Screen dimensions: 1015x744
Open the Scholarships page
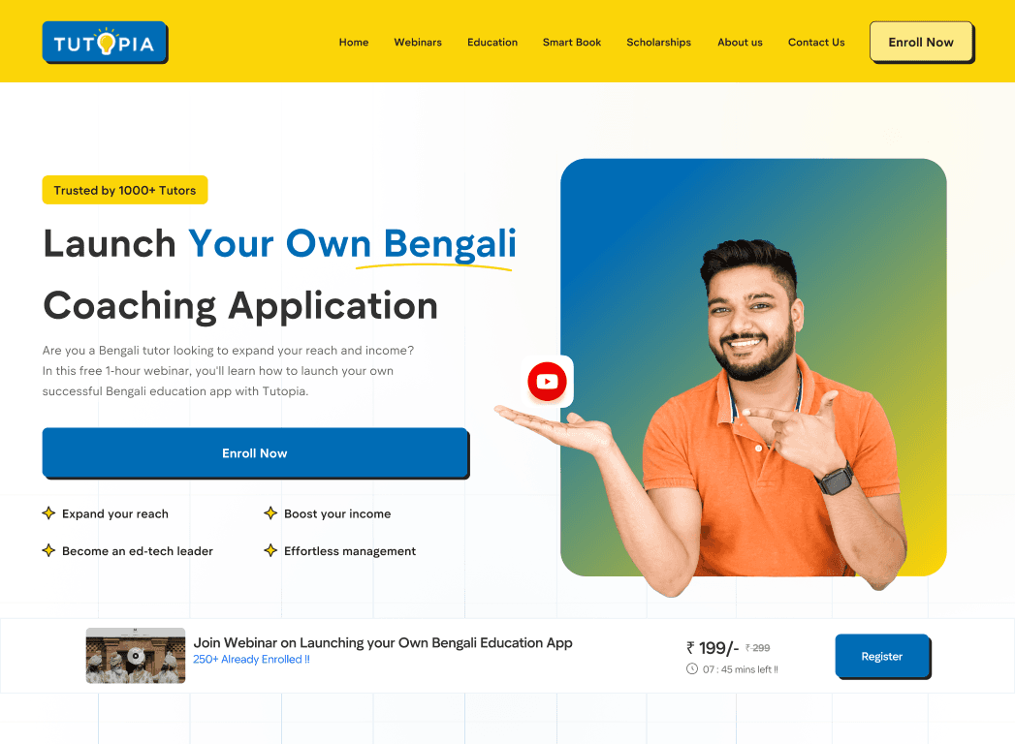click(658, 42)
